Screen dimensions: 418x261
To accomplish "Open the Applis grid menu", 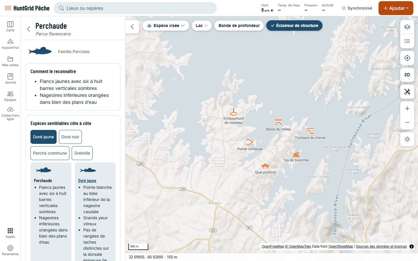I will point(10,233).
